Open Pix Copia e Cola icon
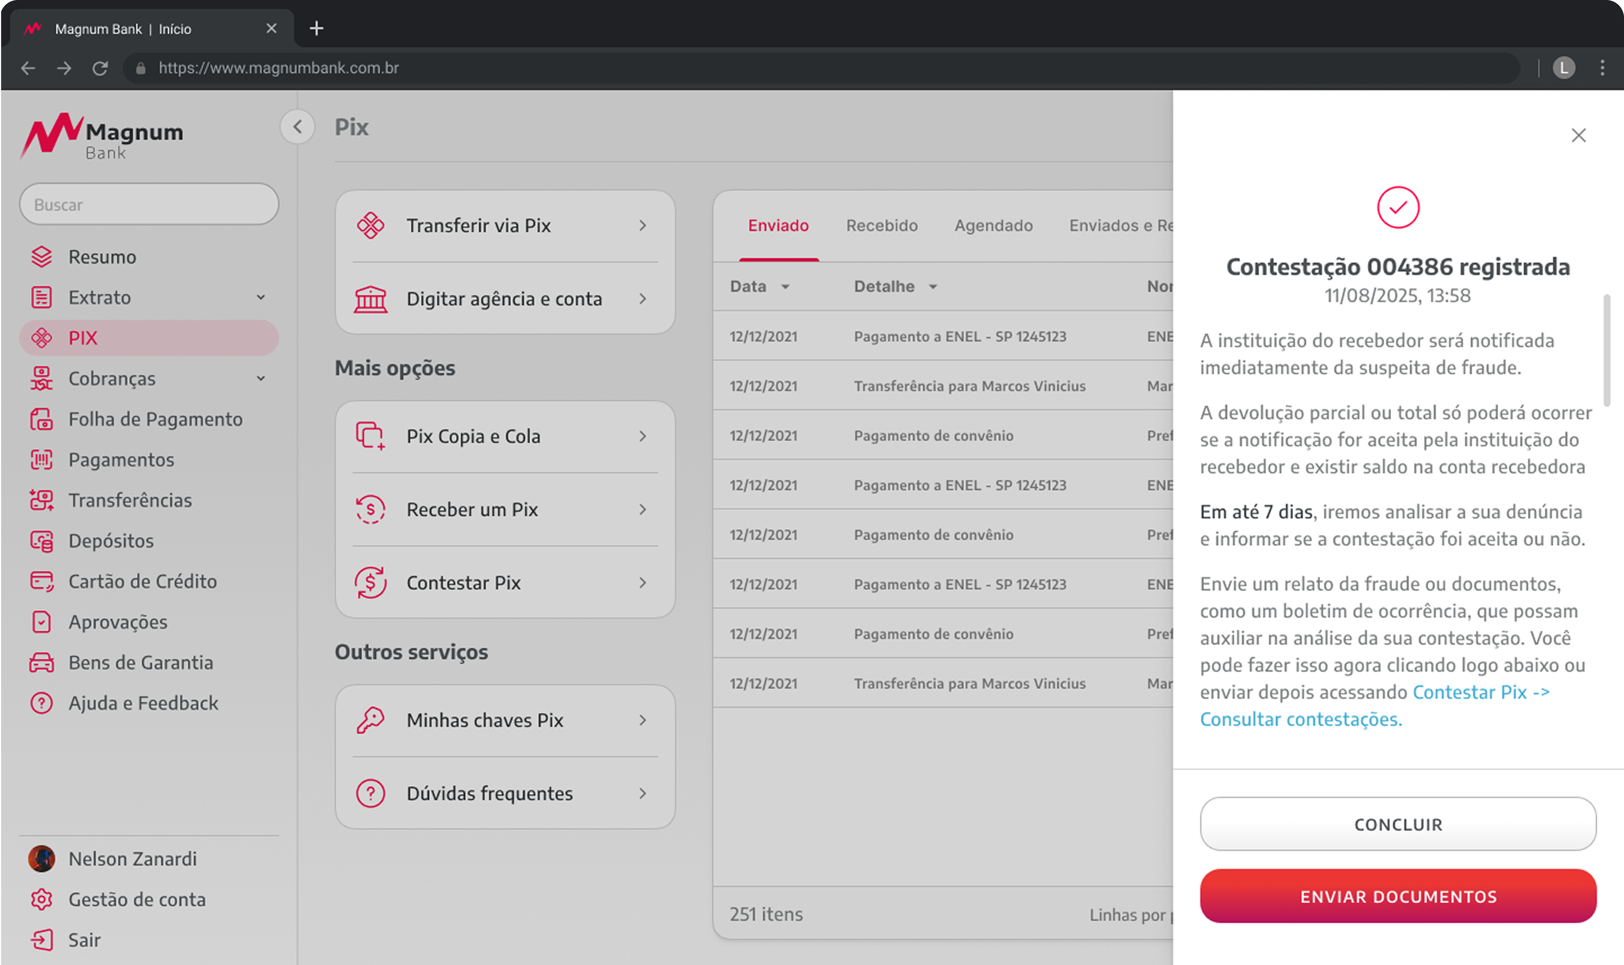Screen dimensions: 1624x965 371,436
